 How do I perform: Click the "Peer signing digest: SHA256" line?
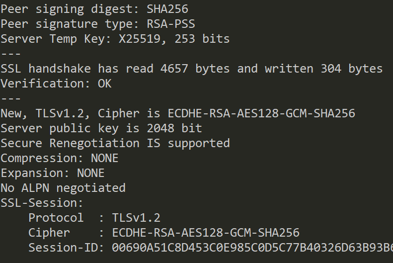pyautogui.click(x=94, y=9)
